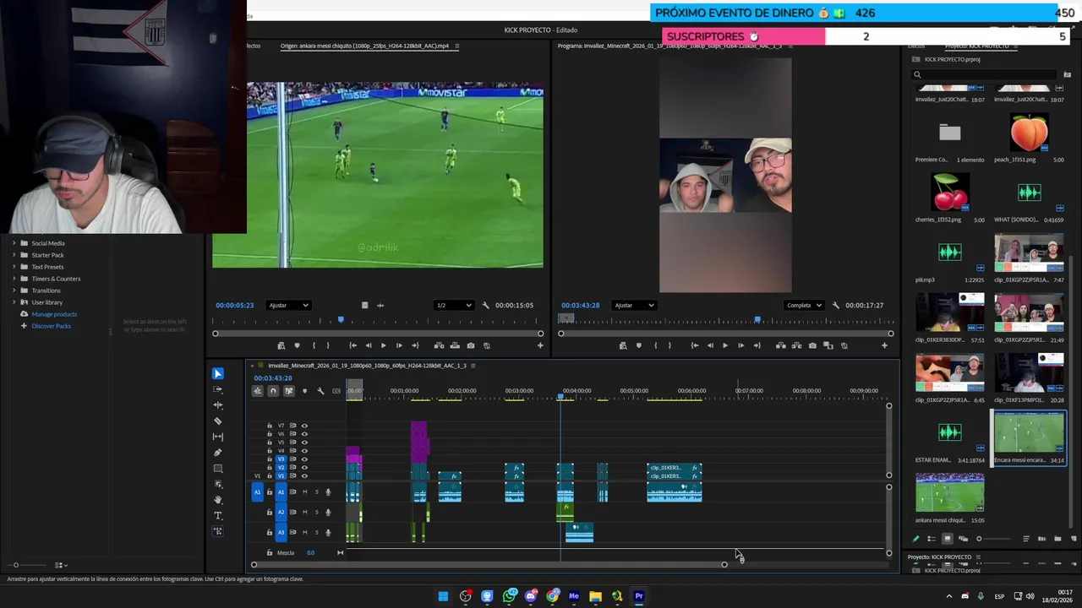Step forward one frame in program monitor
This screenshot has width=1082, height=608.
click(740, 345)
